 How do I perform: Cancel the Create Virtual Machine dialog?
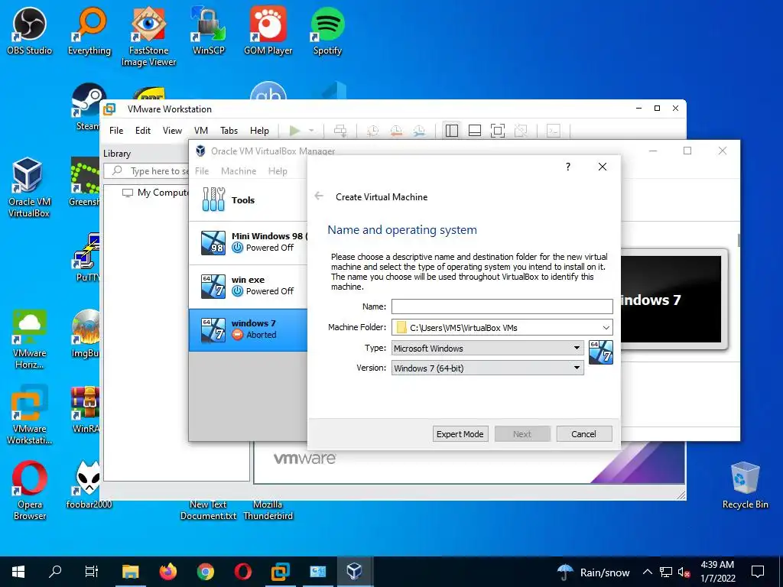pos(583,434)
